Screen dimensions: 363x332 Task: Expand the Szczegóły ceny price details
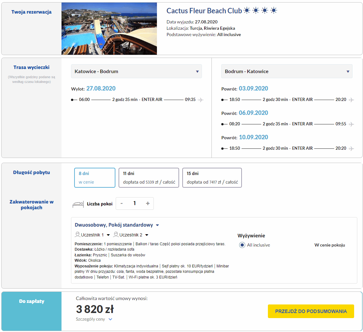tap(94, 319)
